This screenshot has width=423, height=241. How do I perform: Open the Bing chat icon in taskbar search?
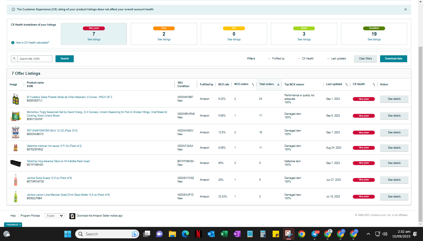click(135, 234)
